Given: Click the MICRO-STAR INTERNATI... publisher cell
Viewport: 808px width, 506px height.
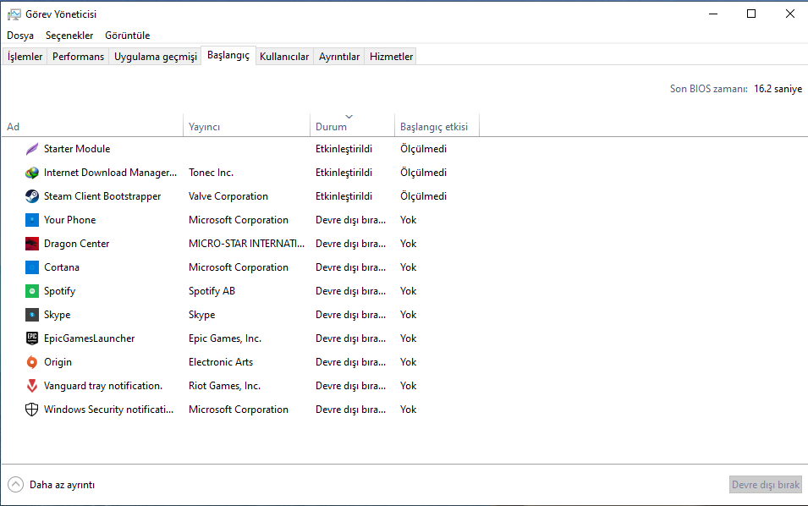Looking at the screenshot, I should coord(246,244).
